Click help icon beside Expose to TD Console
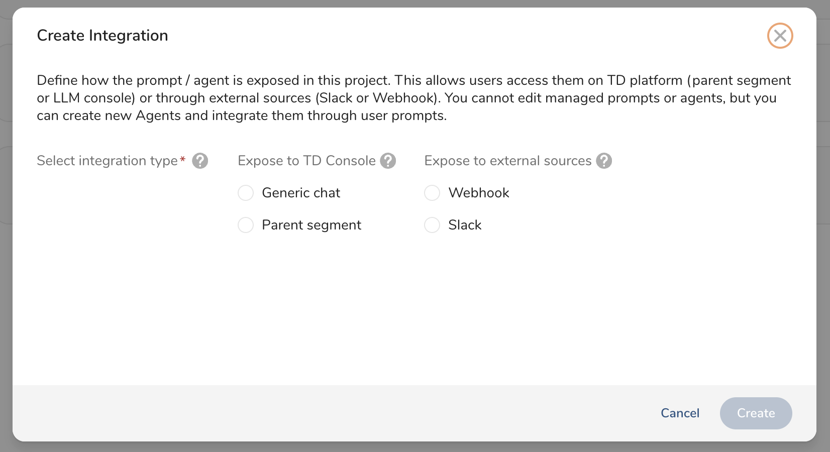This screenshot has width=830, height=452. (x=388, y=161)
